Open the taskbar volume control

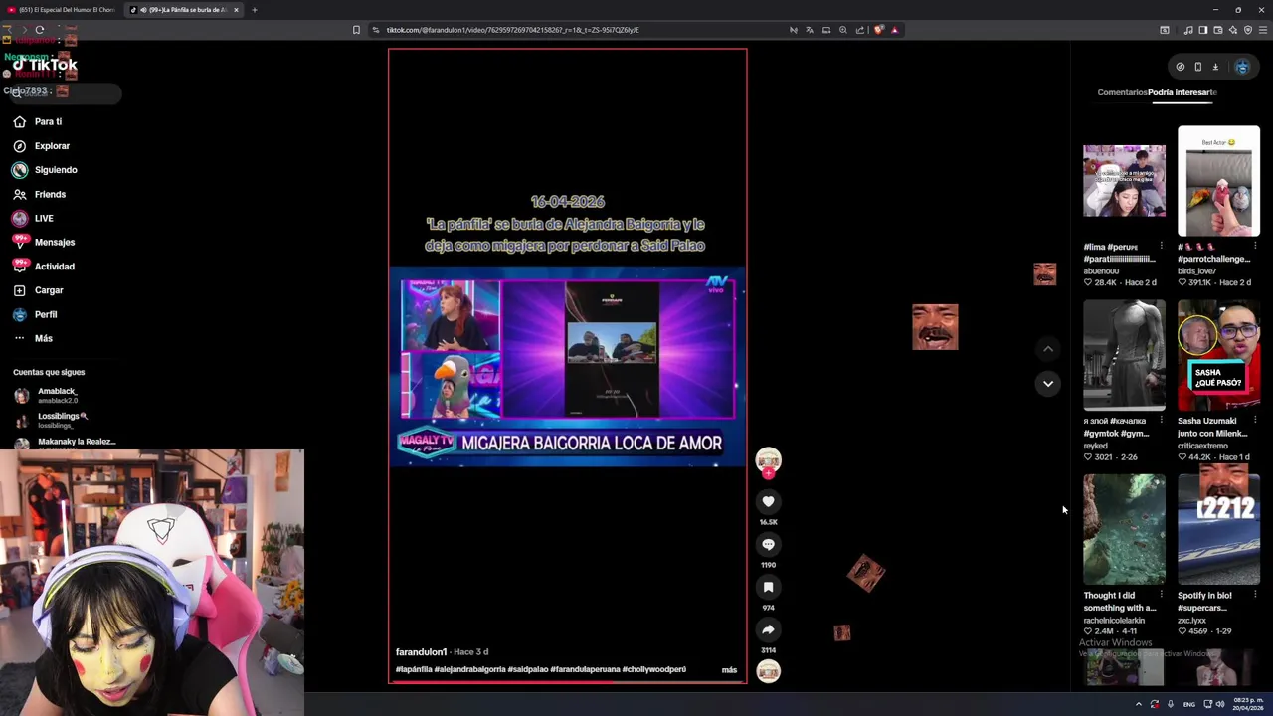[x=1220, y=704]
